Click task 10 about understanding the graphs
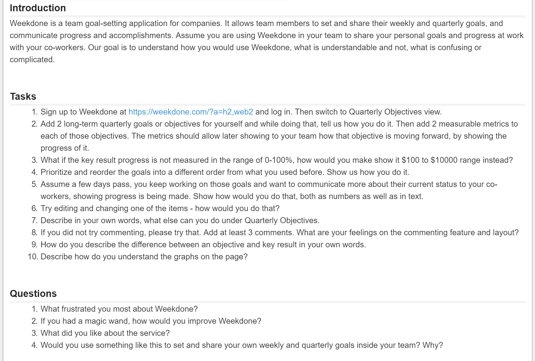The height and width of the screenshot is (361, 535). click(x=144, y=257)
